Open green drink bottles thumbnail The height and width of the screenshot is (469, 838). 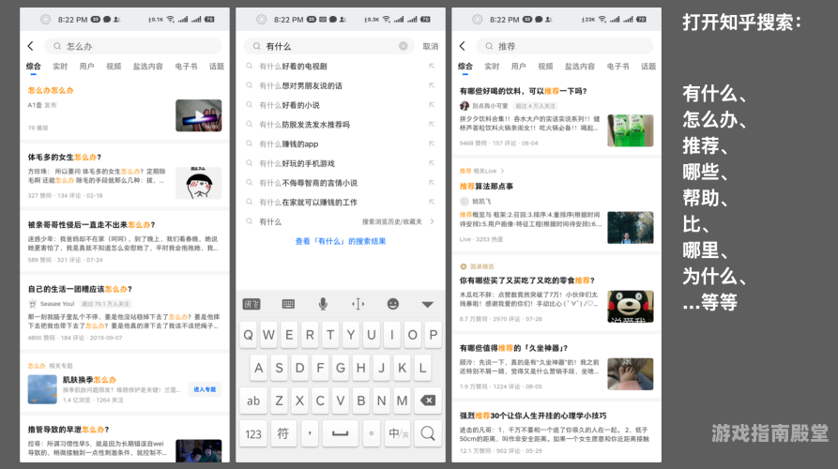630,130
